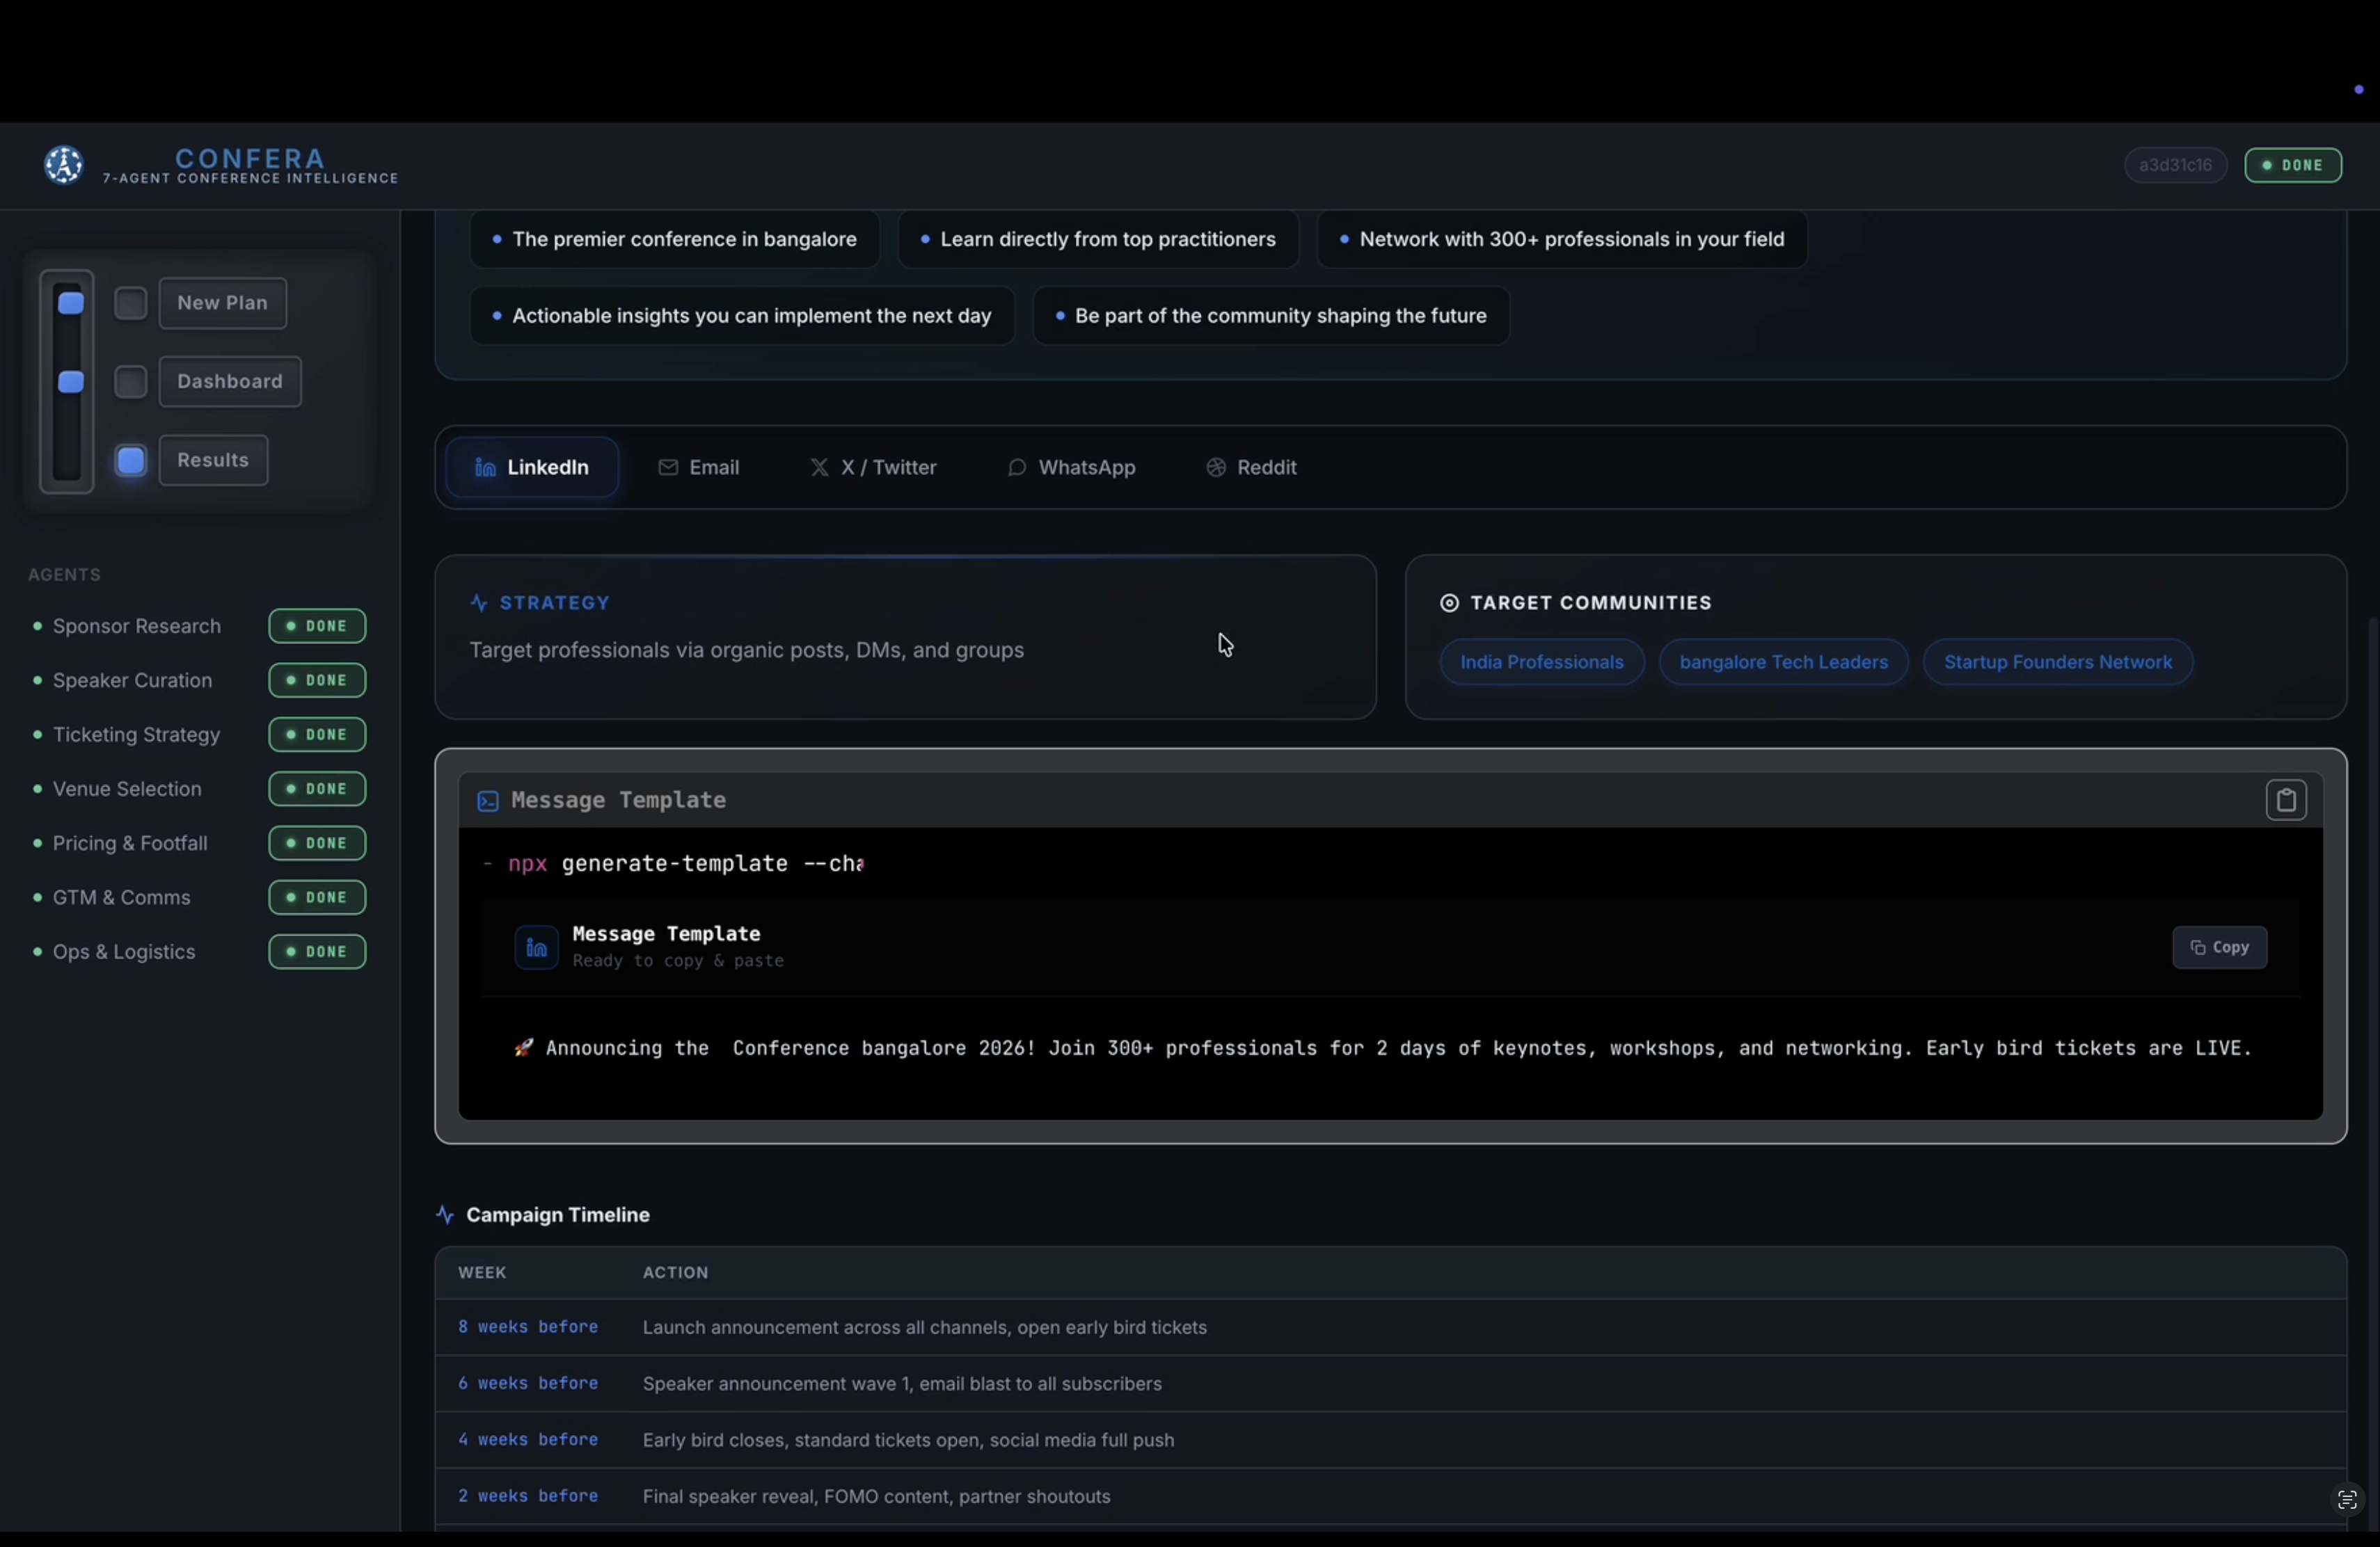Copy the message template with Copy button
This screenshot has width=2380, height=1547.
[x=2219, y=947]
